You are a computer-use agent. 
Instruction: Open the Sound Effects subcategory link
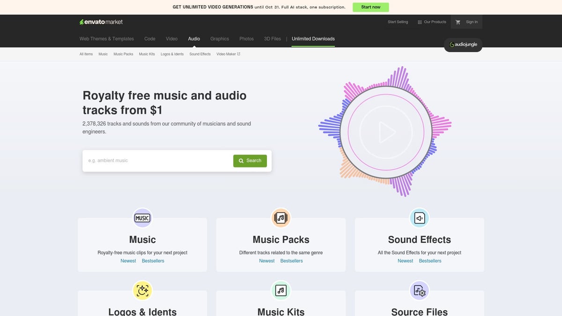point(200,54)
